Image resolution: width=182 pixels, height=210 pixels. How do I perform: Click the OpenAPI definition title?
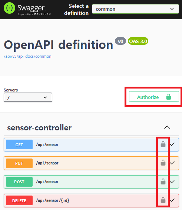(x=58, y=45)
